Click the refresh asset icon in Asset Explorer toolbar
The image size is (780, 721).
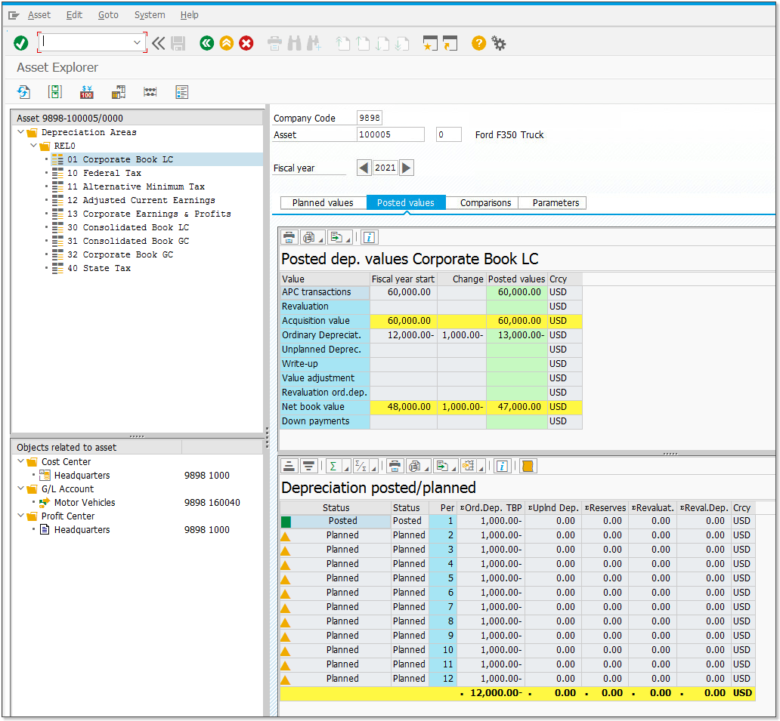[x=23, y=92]
